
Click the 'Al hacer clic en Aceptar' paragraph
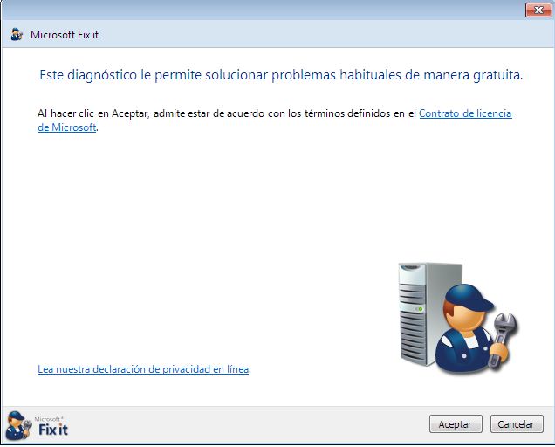275,120
